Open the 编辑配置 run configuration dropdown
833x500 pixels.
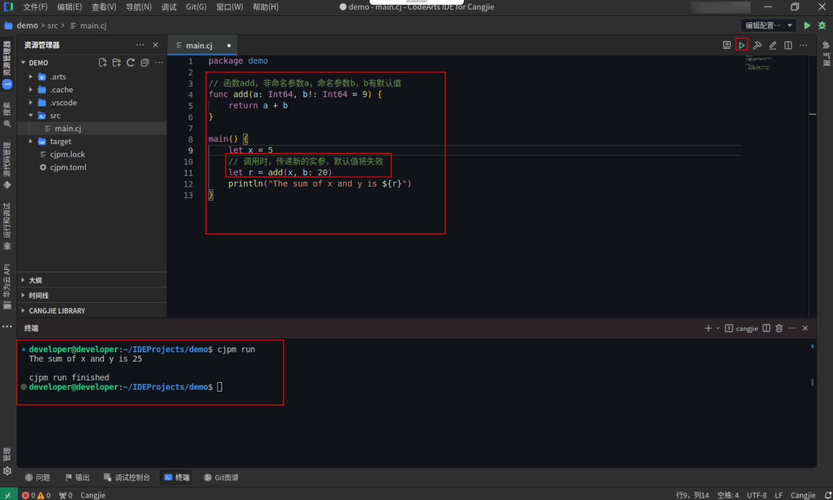pyautogui.click(x=768, y=25)
